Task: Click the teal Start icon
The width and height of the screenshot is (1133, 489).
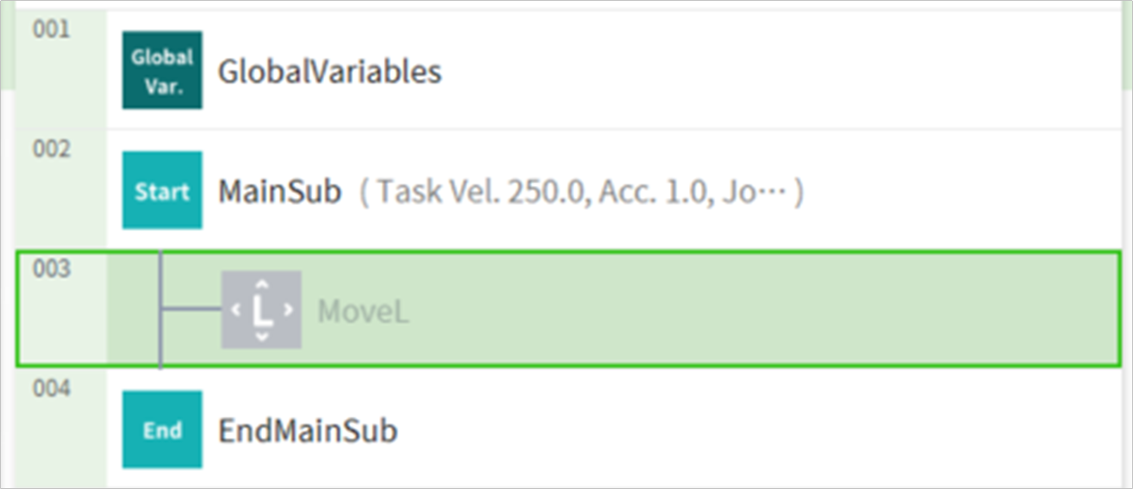Action: pyautogui.click(x=162, y=190)
